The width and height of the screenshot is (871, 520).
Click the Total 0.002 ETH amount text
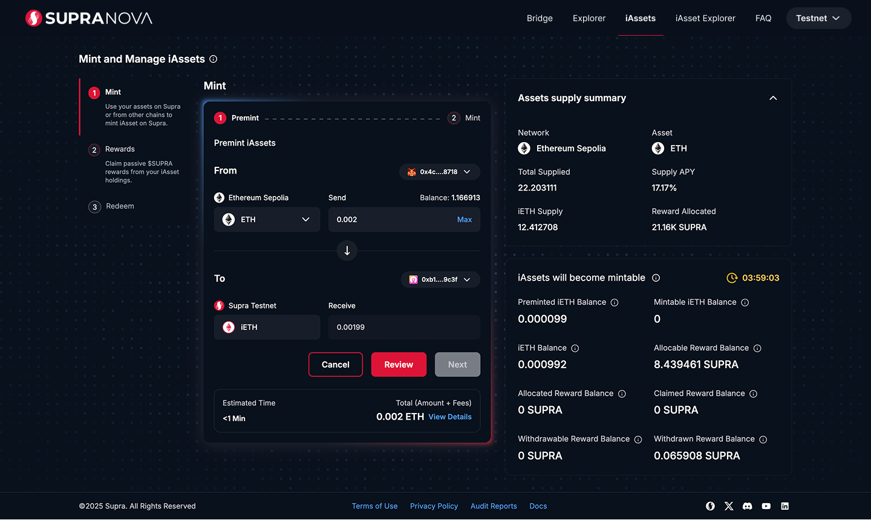click(x=400, y=417)
